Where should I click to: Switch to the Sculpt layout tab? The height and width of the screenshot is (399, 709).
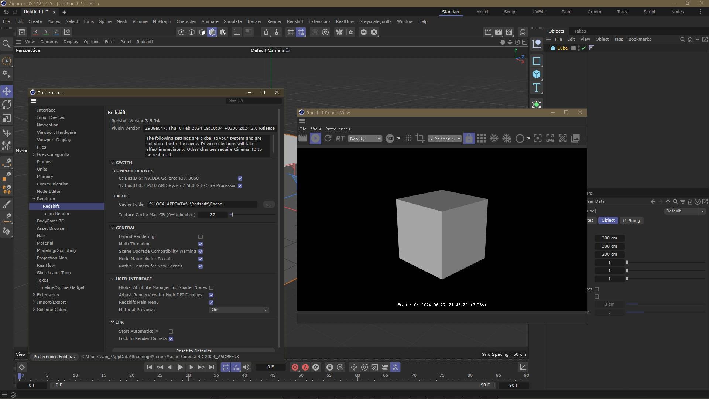click(x=510, y=12)
